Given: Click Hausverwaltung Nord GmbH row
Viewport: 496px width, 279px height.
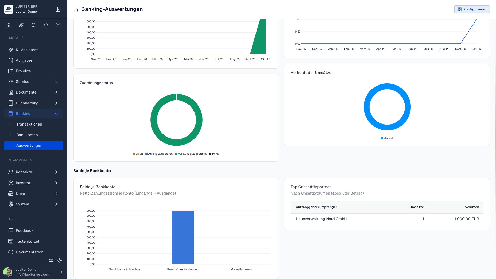Looking at the screenshot, I should tap(387, 219).
